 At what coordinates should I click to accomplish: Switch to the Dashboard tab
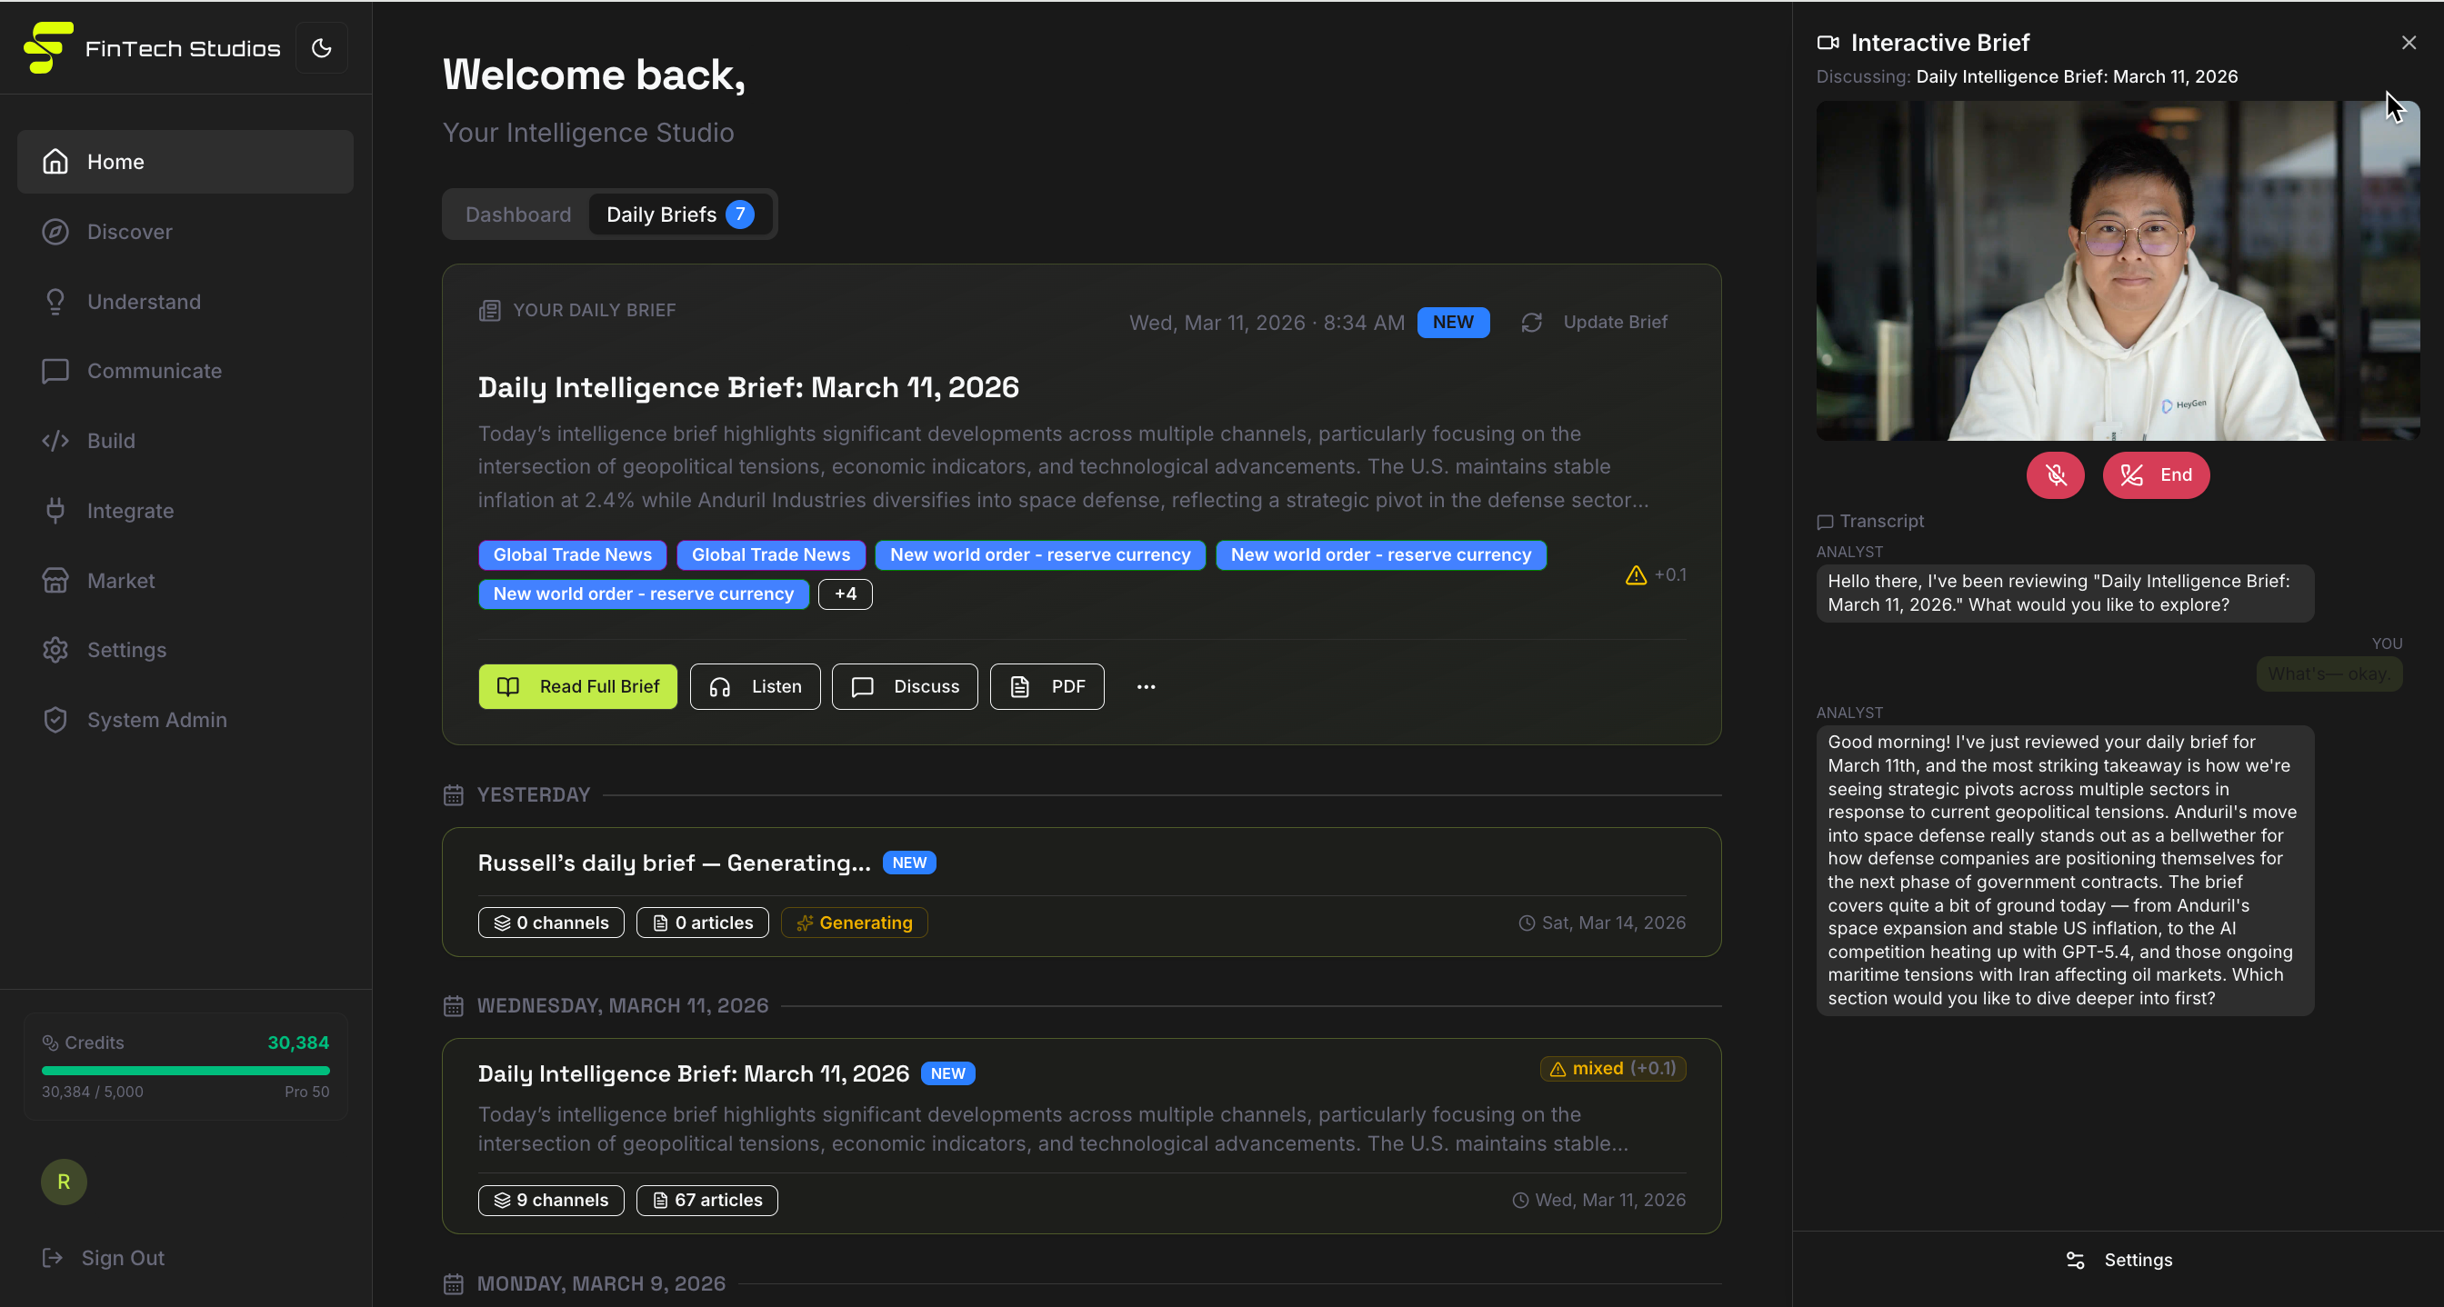coord(518,215)
